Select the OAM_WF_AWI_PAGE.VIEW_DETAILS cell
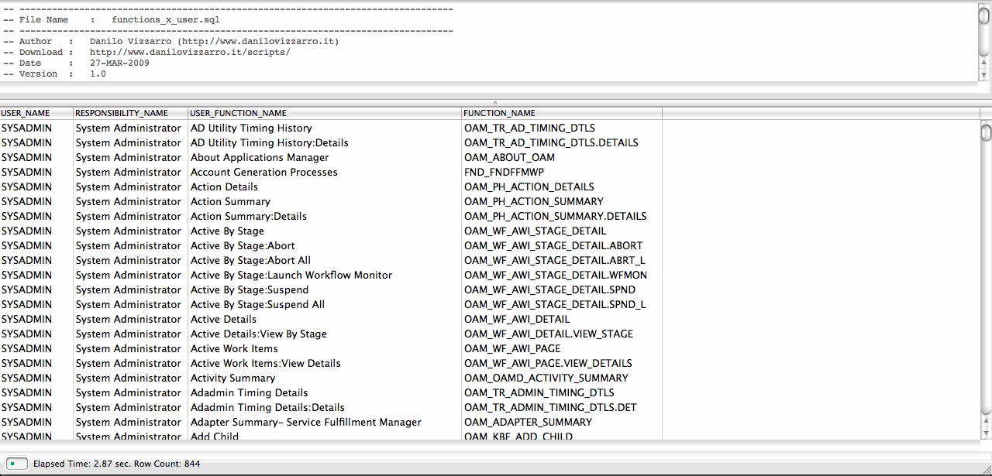This screenshot has width=992, height=476. 562,363
